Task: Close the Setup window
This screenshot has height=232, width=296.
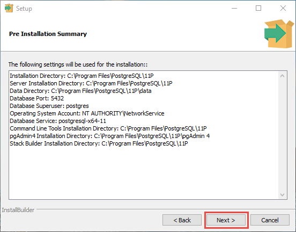Action: click(x=283, y=8)
